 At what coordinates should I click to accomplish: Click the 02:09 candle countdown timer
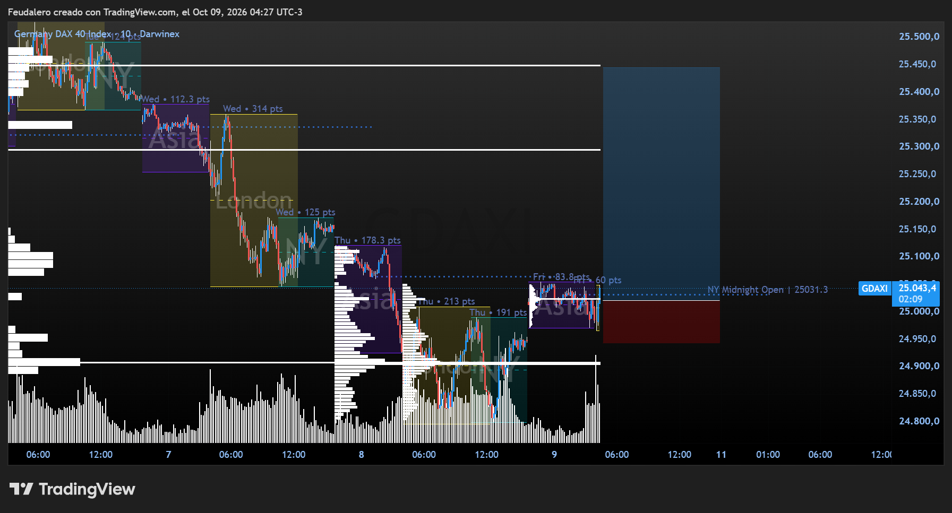pyautogui.click(x=910, y=299)
